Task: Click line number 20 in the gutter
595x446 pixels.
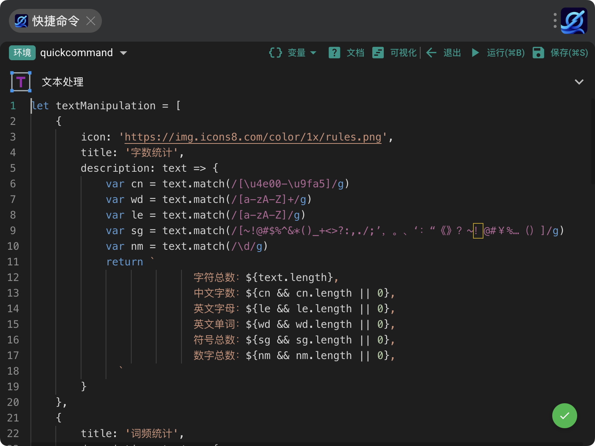Action: pos(13,403)
